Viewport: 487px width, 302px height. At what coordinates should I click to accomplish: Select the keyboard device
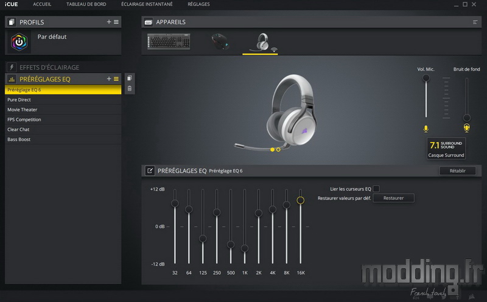click(x=169, y=41)
